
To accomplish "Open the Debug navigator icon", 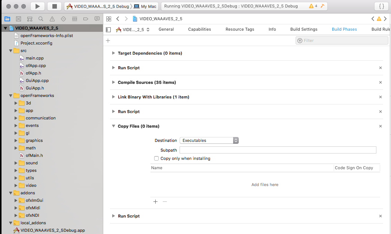I will pos(74,19).
